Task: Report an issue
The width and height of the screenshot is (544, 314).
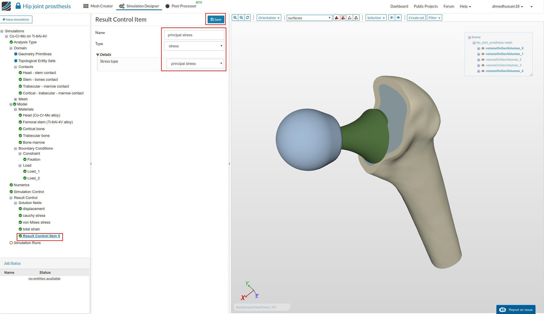Action: click(x=516, y=309)
